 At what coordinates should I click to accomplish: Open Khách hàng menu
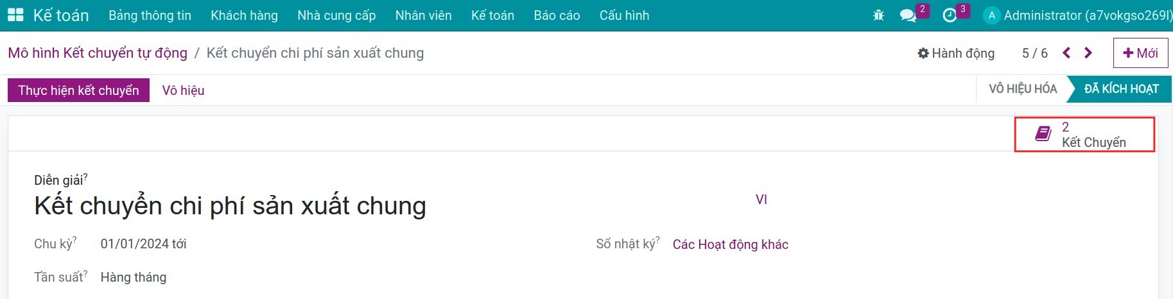click(x=244, y=15)
